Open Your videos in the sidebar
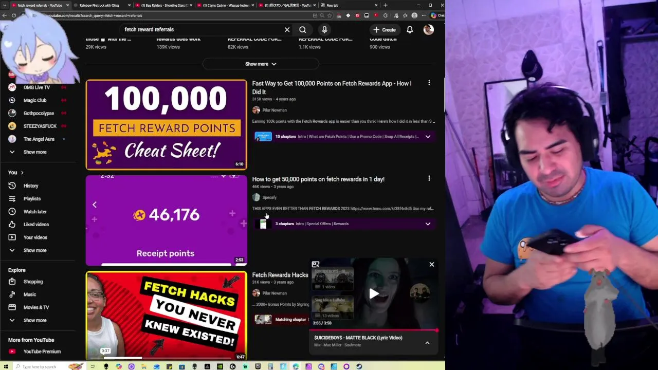The height and width of the screenshot is (370, 658). pos(35,237)
